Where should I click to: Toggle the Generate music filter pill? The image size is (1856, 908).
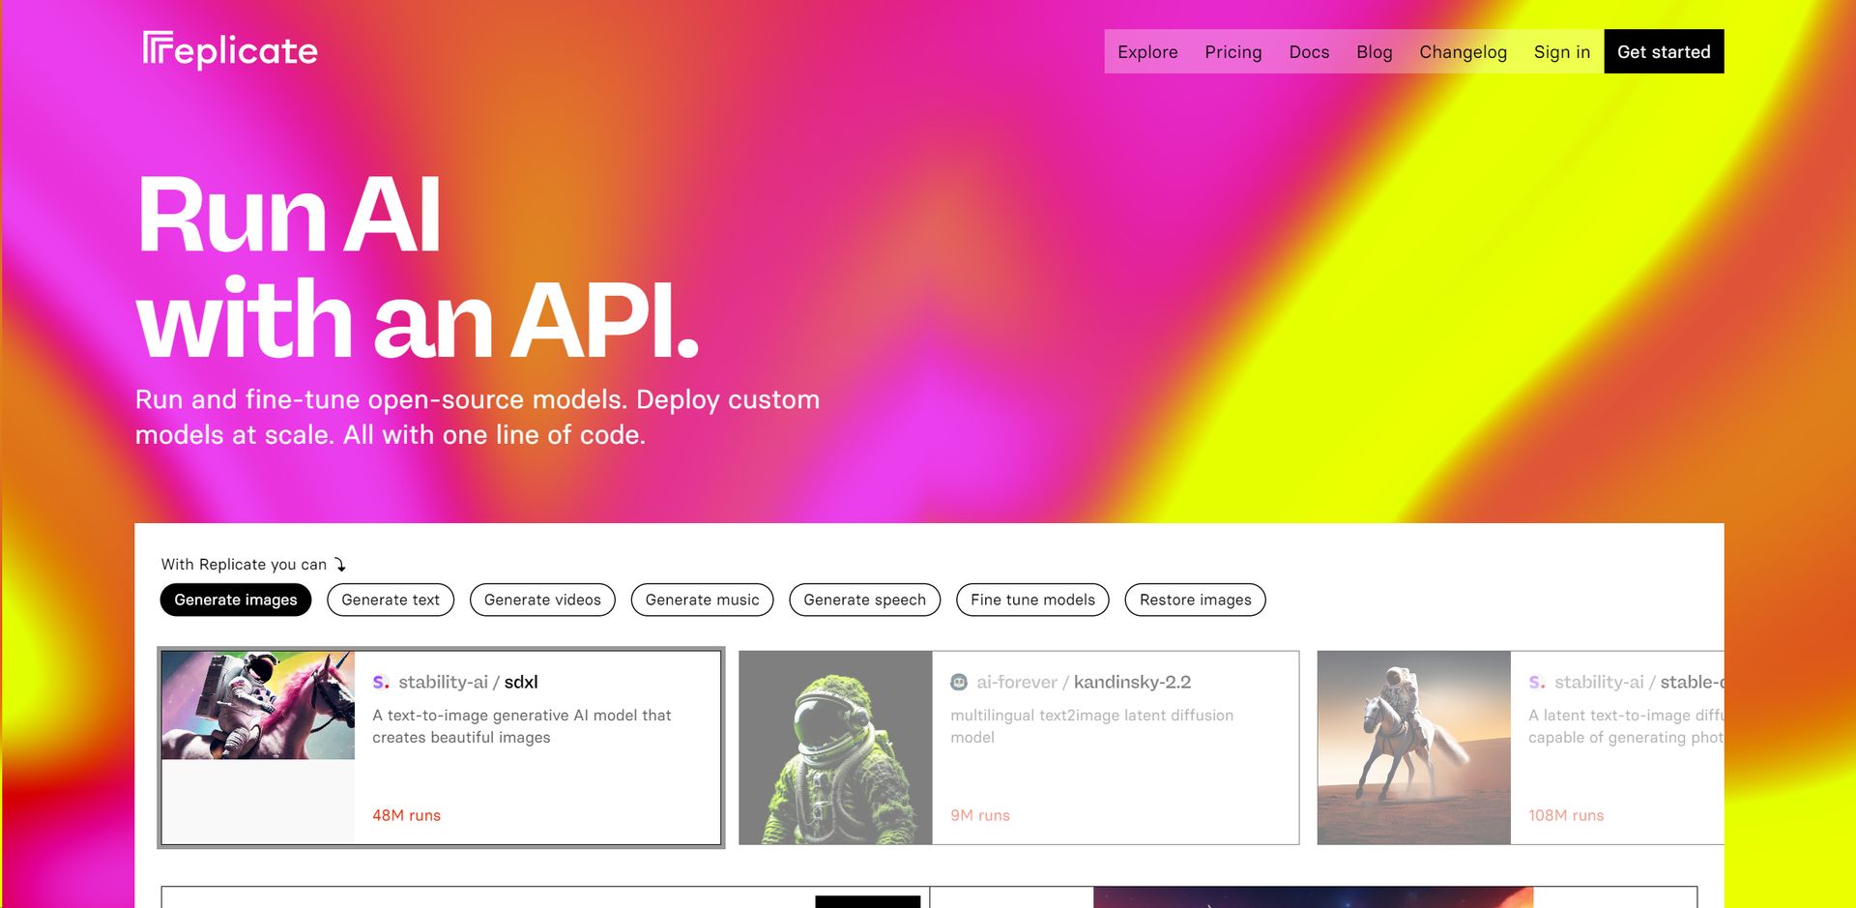coord(702,600)
